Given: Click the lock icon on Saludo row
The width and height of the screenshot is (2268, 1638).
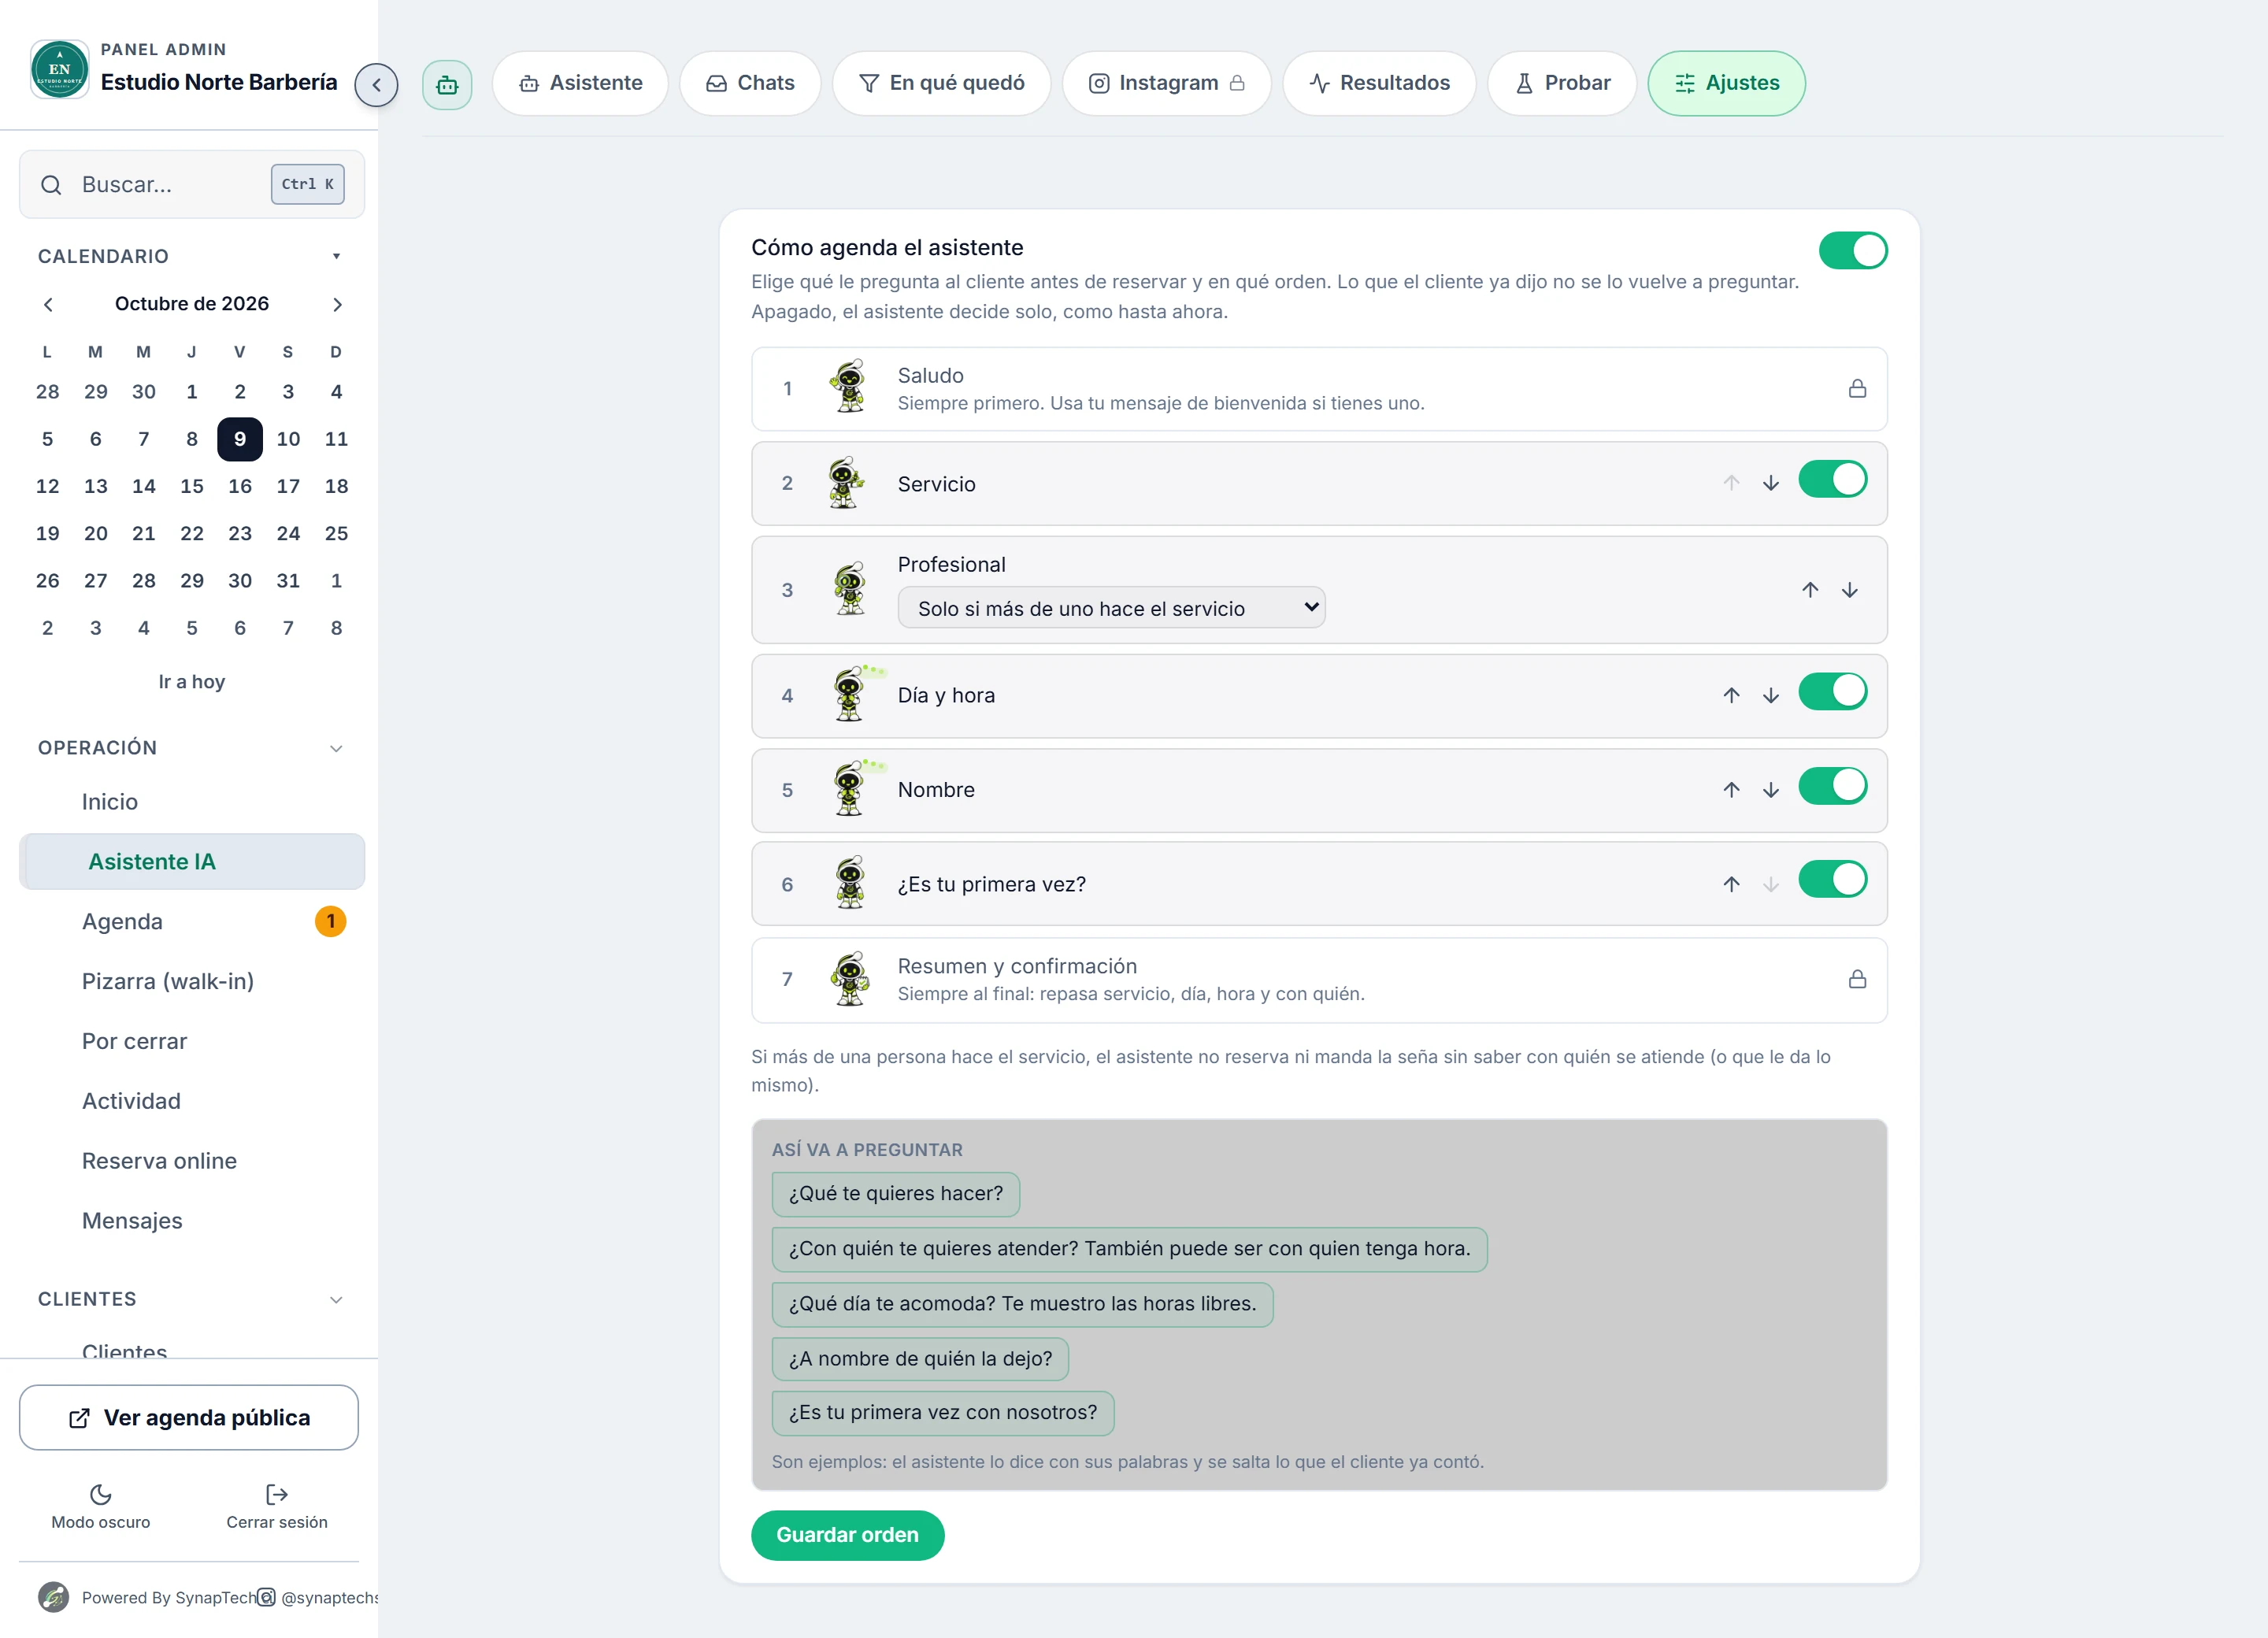Looking at the screenshot, I should click(1857, 389).
